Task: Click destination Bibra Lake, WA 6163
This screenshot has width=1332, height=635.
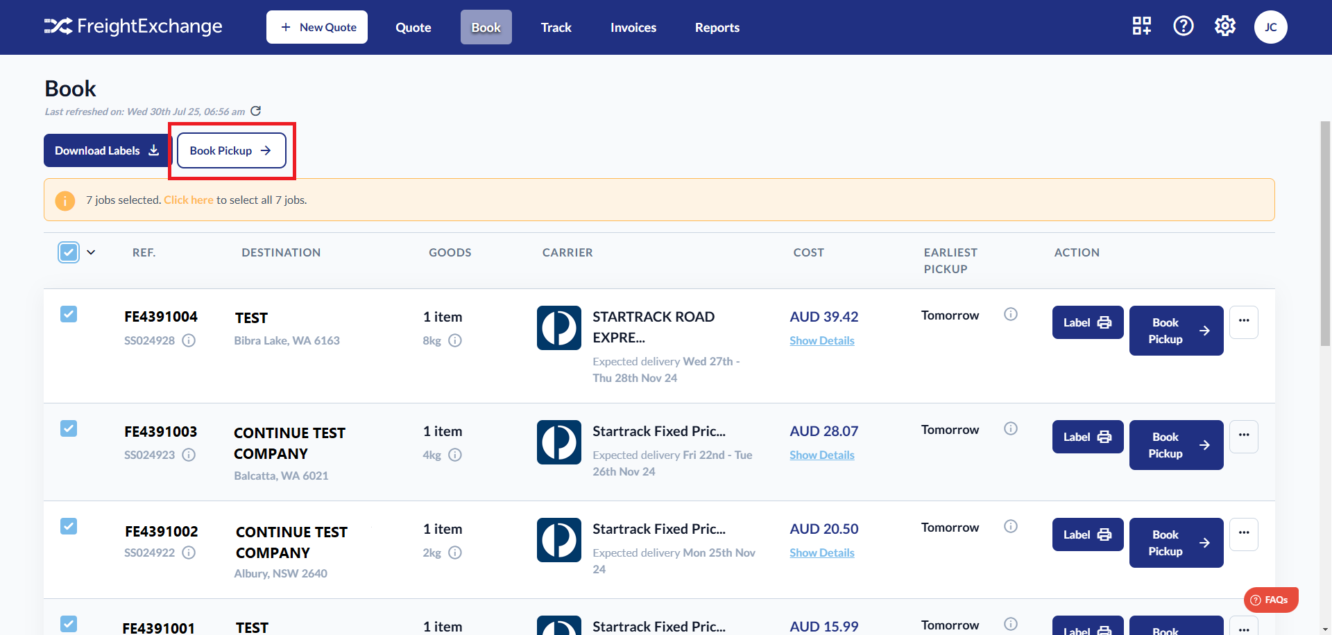Action: click(287, 340)
